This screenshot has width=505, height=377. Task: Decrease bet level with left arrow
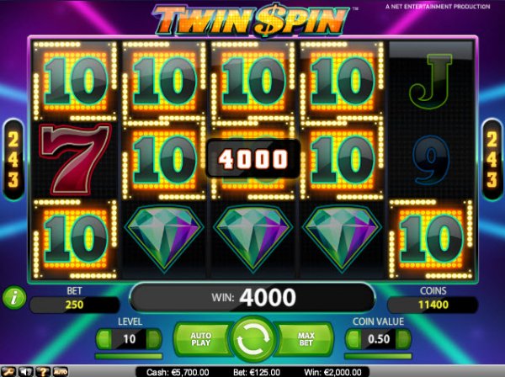pyautogui.click(x=104, y=339)
